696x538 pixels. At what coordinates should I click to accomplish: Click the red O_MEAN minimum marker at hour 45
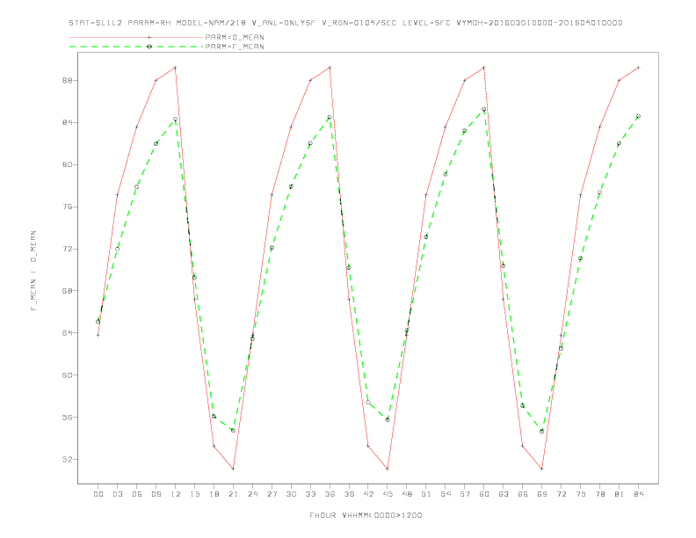(388, 469)
